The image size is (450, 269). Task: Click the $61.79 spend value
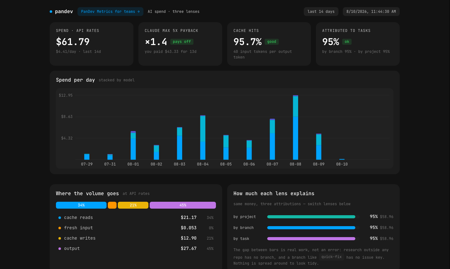[x=73, y=42]
